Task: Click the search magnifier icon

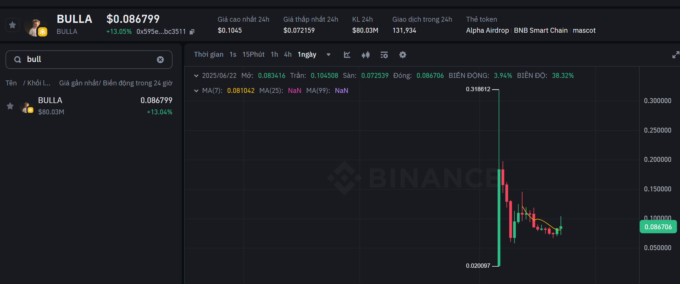Action: [x=18, y=60]
